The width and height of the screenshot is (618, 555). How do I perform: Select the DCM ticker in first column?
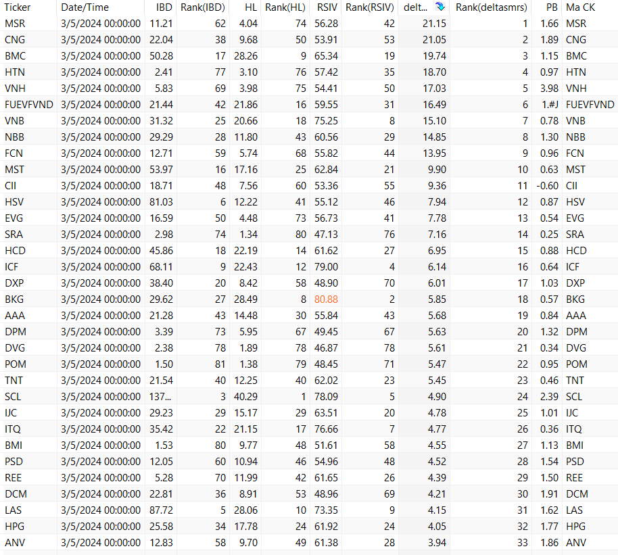(x=16, y=494)
